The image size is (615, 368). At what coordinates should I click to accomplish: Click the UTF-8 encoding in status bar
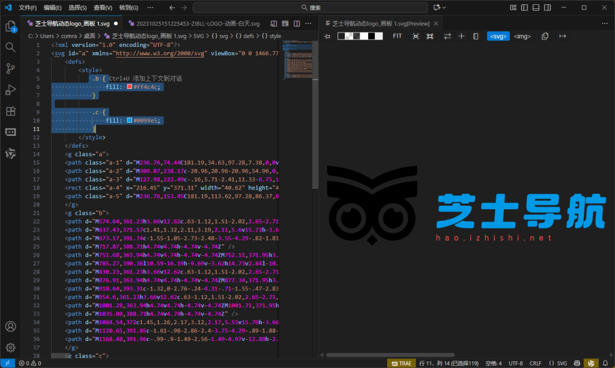(515, 363)
